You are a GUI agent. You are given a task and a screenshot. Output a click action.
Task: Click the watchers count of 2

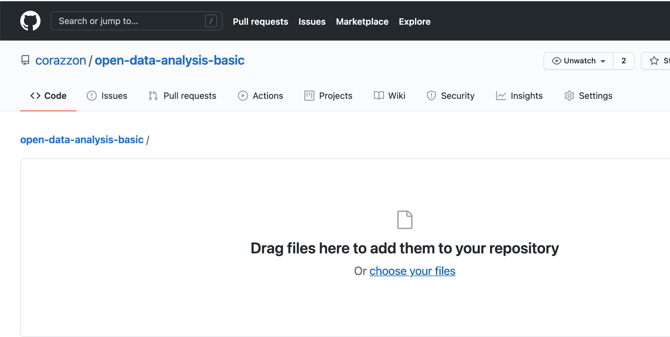(623, 61)
